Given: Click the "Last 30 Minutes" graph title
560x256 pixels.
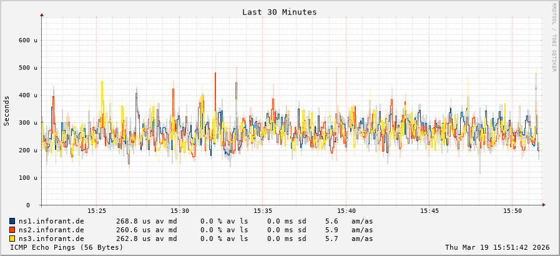Looking at the screenshot, I should coord(279,12).
